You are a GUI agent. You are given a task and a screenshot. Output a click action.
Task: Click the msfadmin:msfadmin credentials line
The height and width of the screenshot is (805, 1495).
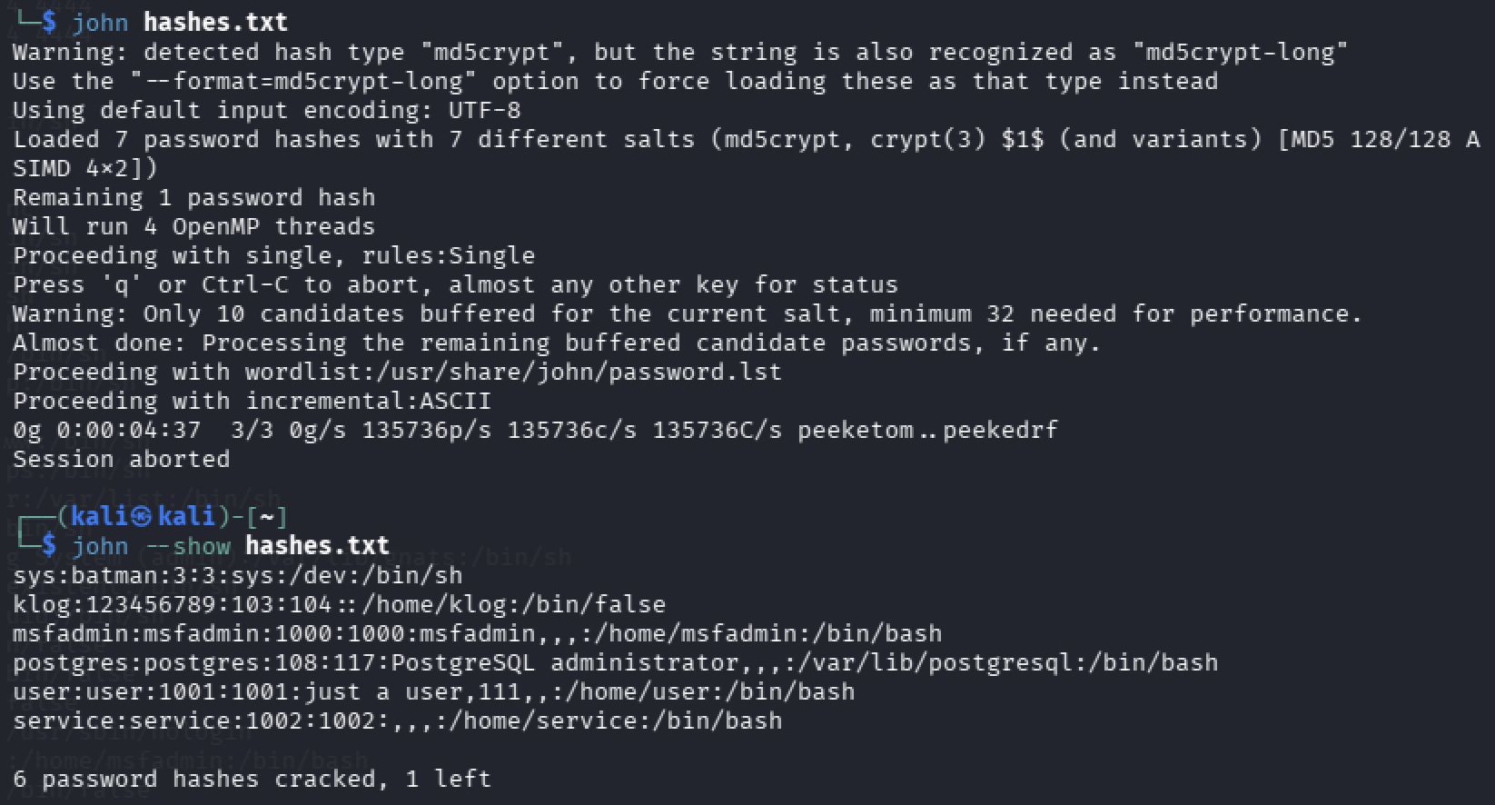point(478,633)
